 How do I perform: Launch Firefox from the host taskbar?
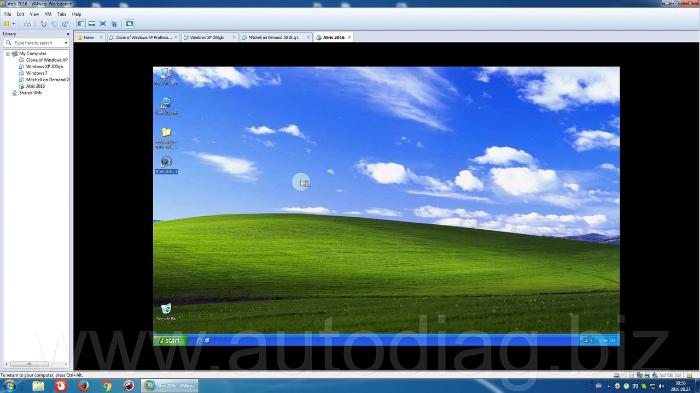[83, 386]
